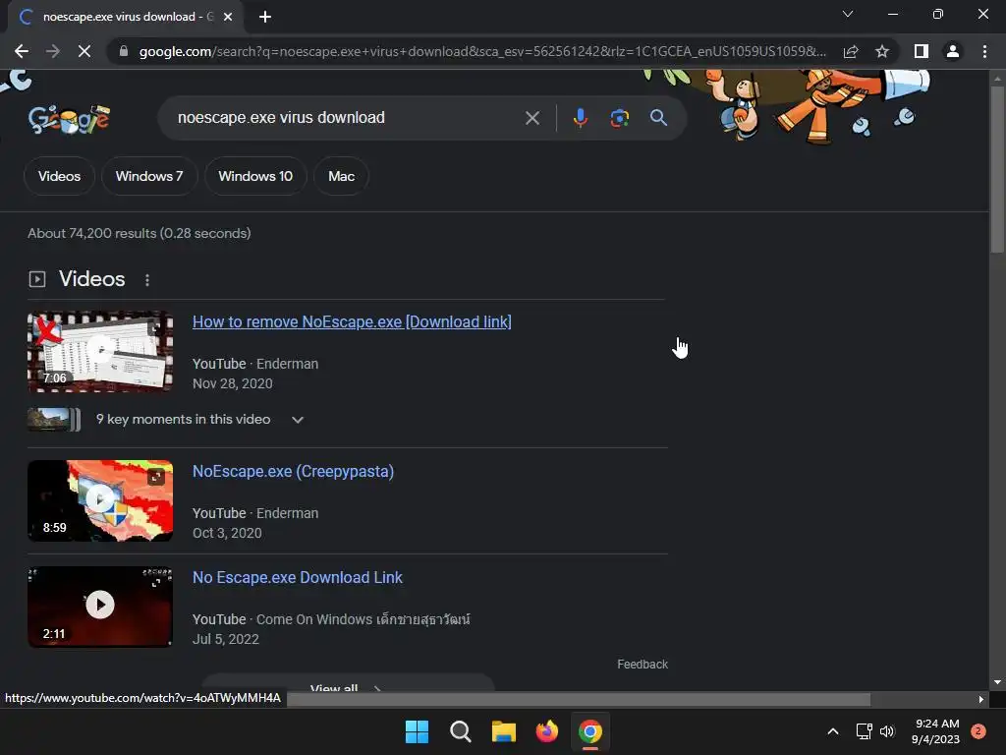Play the 2:11 video thumbnail

[100, 607]
